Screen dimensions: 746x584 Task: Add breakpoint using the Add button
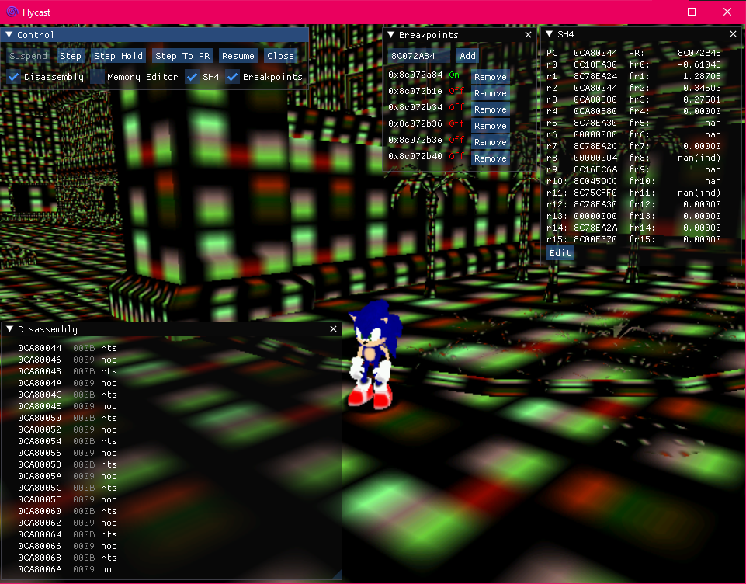click(467, 56)
